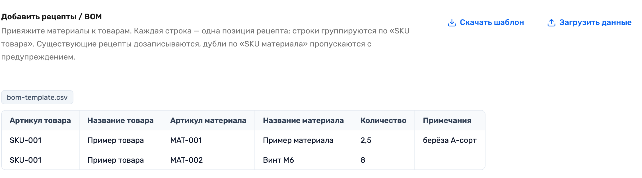Click the upload icon beside Загрузить данные
The image size is (642, 178).
point(551,23)
